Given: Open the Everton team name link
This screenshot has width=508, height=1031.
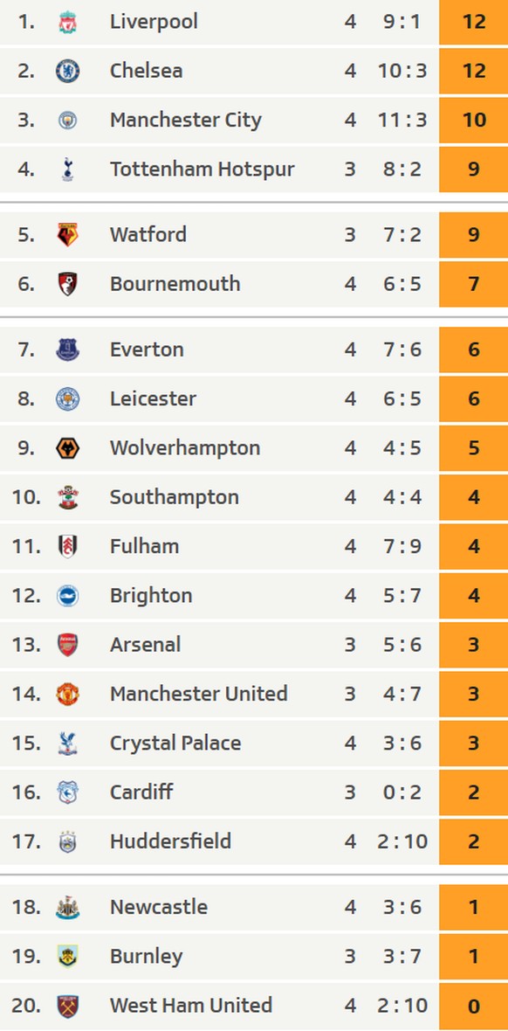Looking at the screenshot, I should pyautogui.click(x=147, y=349).
